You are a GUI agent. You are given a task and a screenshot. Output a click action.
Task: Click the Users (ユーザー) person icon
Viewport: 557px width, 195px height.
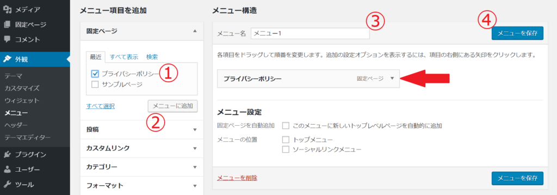[8, 169]
